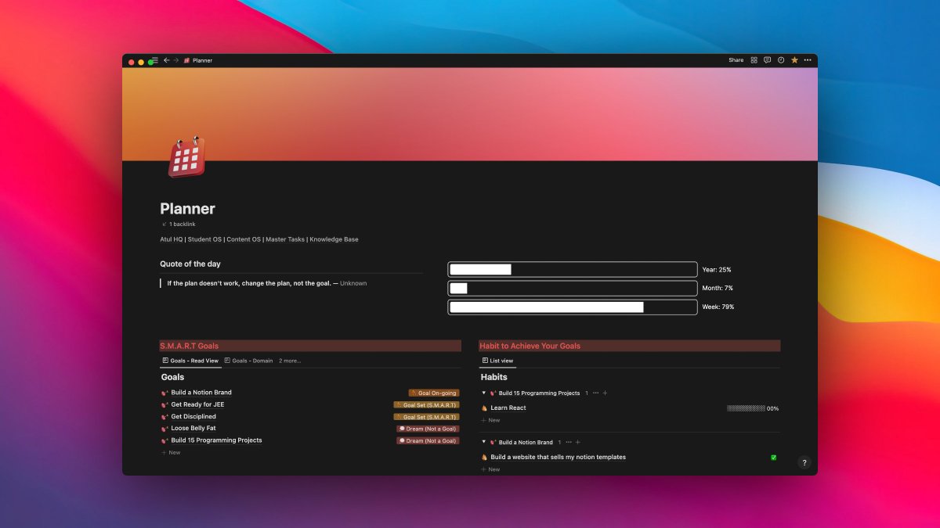940x528 pixels.
Task: Open the Atul HQ link
Action: (171, 239)
